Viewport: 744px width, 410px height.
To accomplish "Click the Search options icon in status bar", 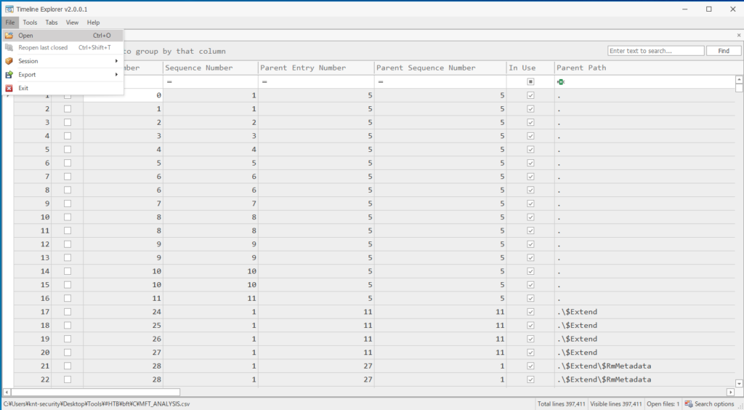I will click(x=689, y=403).
